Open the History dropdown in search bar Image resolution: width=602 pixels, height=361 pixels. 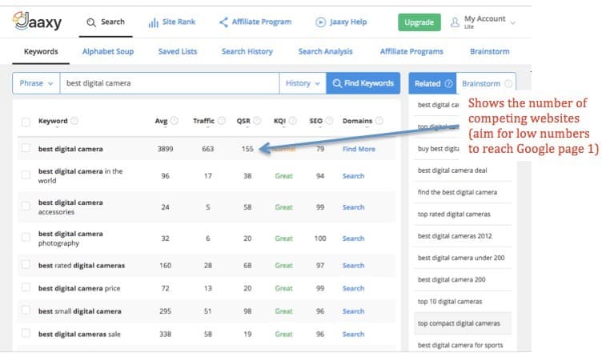303,83
